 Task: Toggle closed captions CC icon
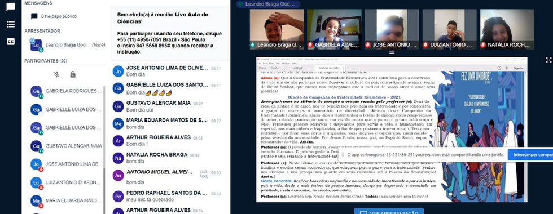click(x=11, y=42)
